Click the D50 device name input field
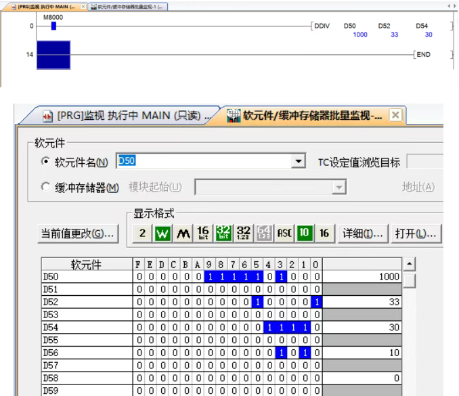Viewport: 459px width, 396px height. point(203,162)
